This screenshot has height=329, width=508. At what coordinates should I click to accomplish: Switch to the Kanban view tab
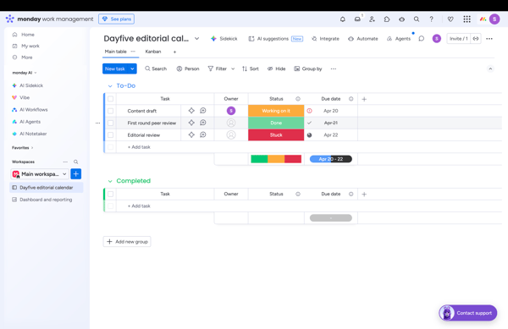pos(153,52)
